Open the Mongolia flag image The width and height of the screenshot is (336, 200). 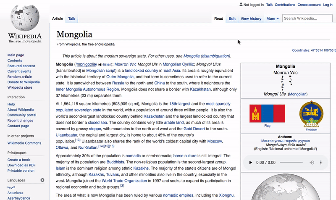(x=267, y=113)
